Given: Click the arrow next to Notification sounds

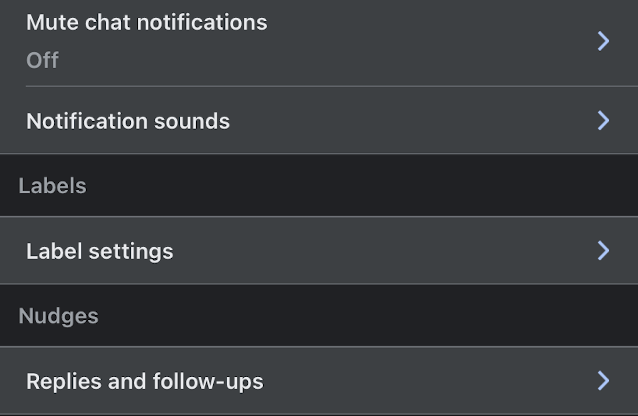Looking at the screenshot, I should 603,121.
